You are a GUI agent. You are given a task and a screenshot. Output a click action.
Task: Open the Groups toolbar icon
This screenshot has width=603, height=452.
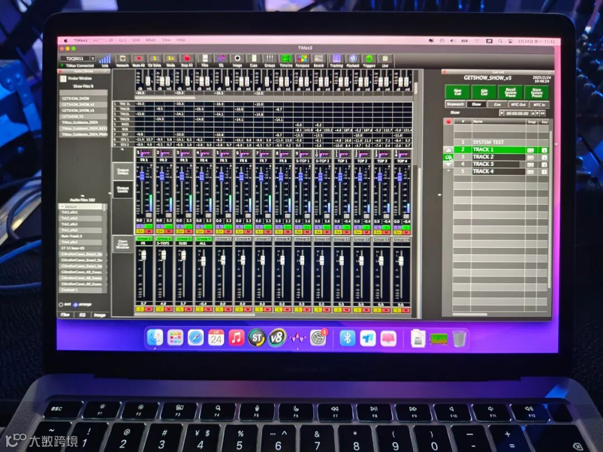(x=270, y=59)
